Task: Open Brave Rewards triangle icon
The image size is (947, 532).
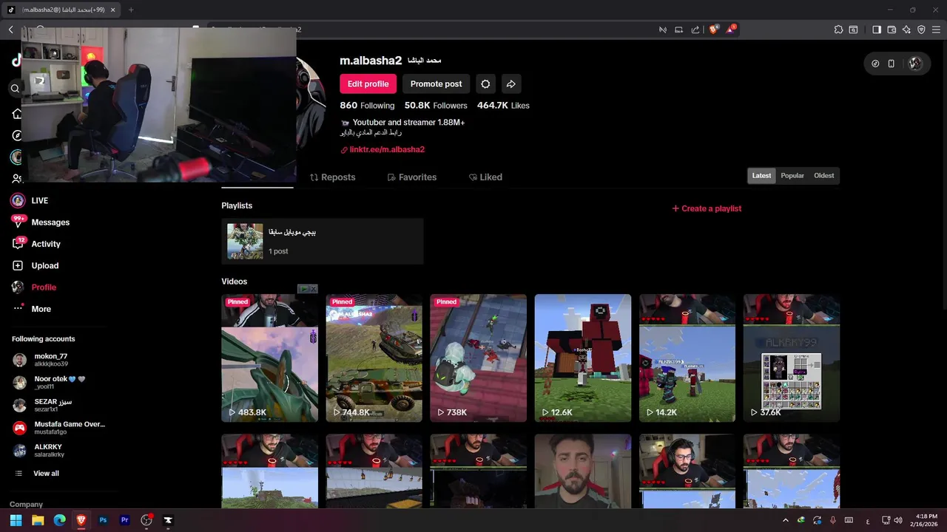Action: (731, 30)
